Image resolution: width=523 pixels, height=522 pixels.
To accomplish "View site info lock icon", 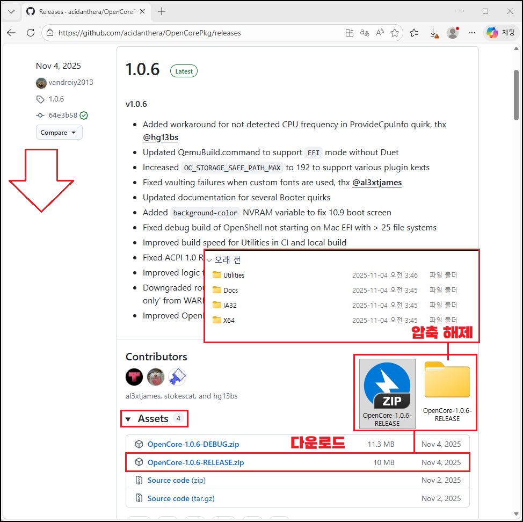I will point(50,33).
